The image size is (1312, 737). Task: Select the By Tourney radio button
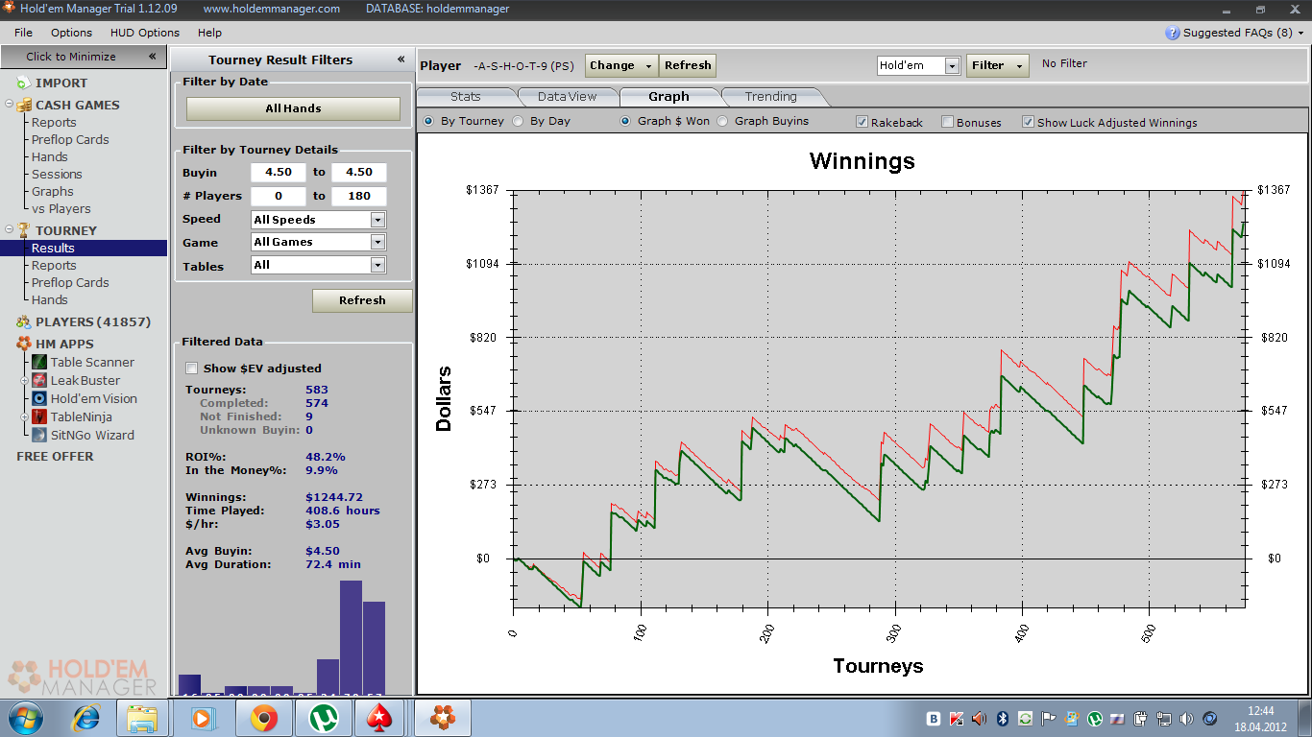point(428,121)
